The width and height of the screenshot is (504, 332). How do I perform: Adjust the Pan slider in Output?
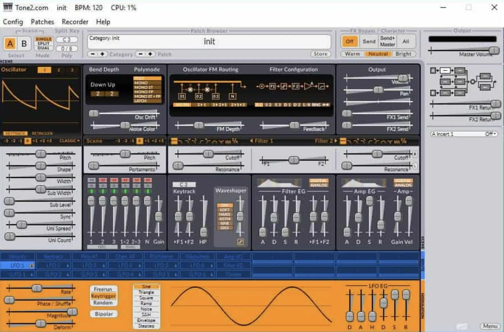[378, 90]
